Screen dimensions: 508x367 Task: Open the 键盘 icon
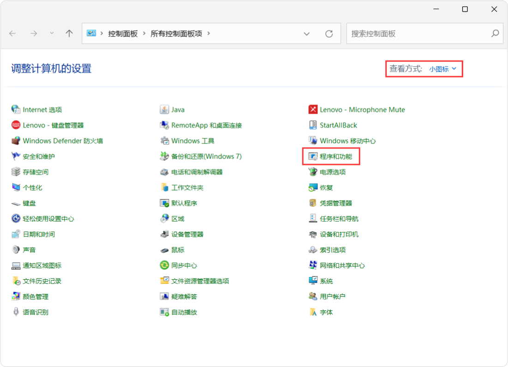coord(16,203)
